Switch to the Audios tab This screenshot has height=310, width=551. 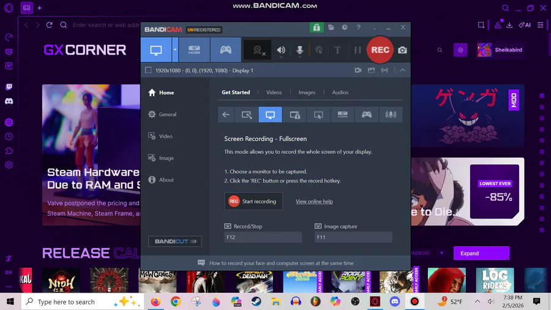coord(340,93)
